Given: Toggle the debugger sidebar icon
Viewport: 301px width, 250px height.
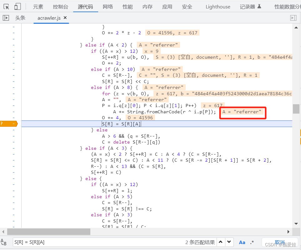Looking at the screenshot, I should click(293, 18).
